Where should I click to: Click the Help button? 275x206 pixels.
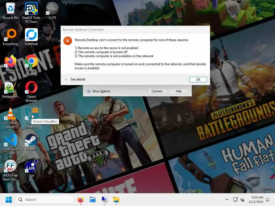click(x=179, y=91)
